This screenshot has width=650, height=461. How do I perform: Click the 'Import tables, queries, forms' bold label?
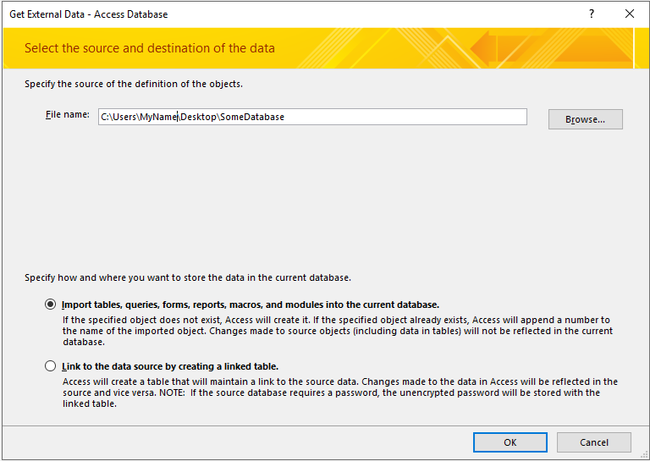pyautogui.click(x=251, y=305)
